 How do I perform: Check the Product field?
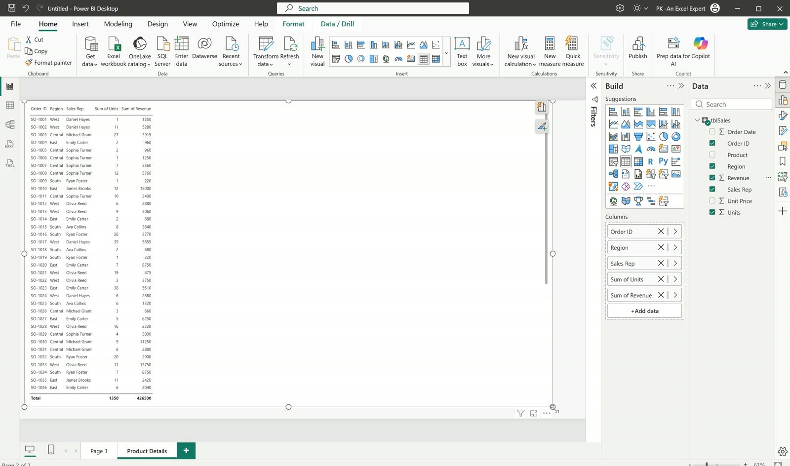pyautogui.click(x=712, y=155)
